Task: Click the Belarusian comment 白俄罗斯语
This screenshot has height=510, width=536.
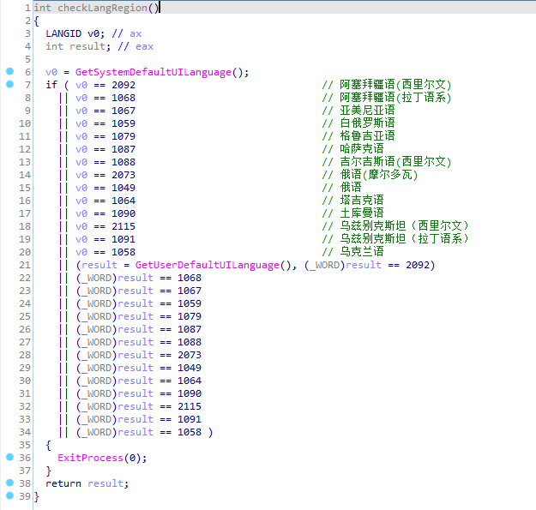Action: click(367, 123)
